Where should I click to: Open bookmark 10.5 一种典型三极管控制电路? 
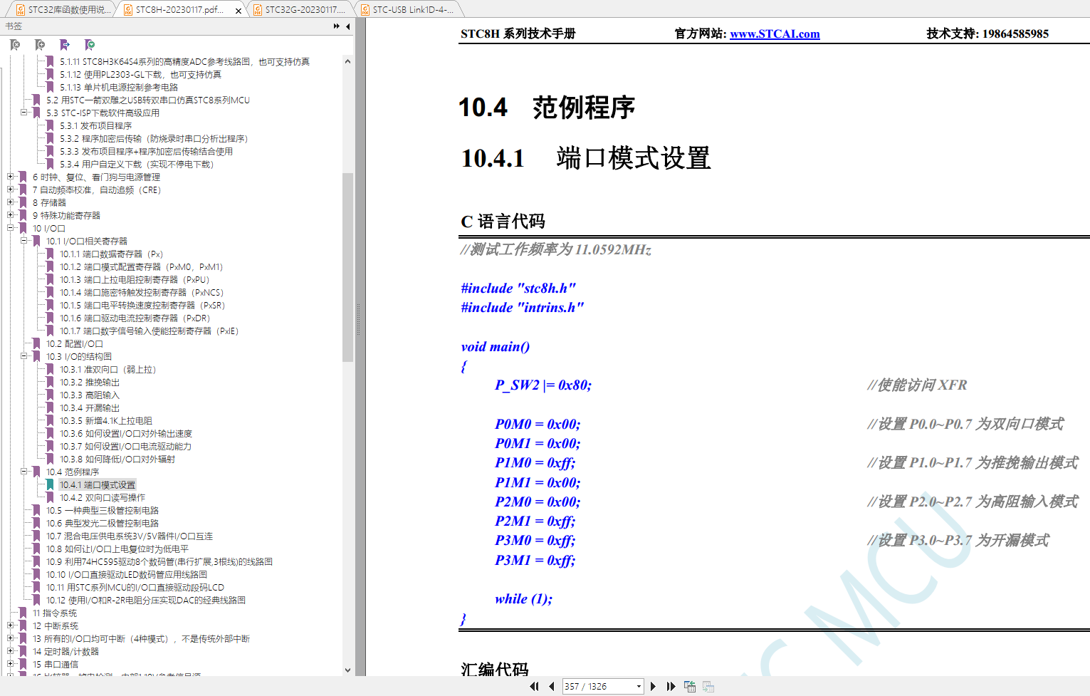coord(103,510)
